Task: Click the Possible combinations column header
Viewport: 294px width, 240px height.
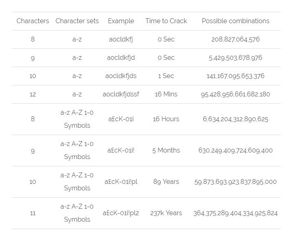Action: pyautogui.click(x=235, y=21)
